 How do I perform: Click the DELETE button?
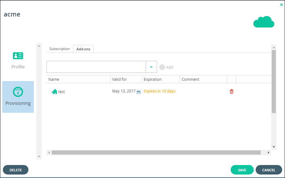tap(15, 170)
